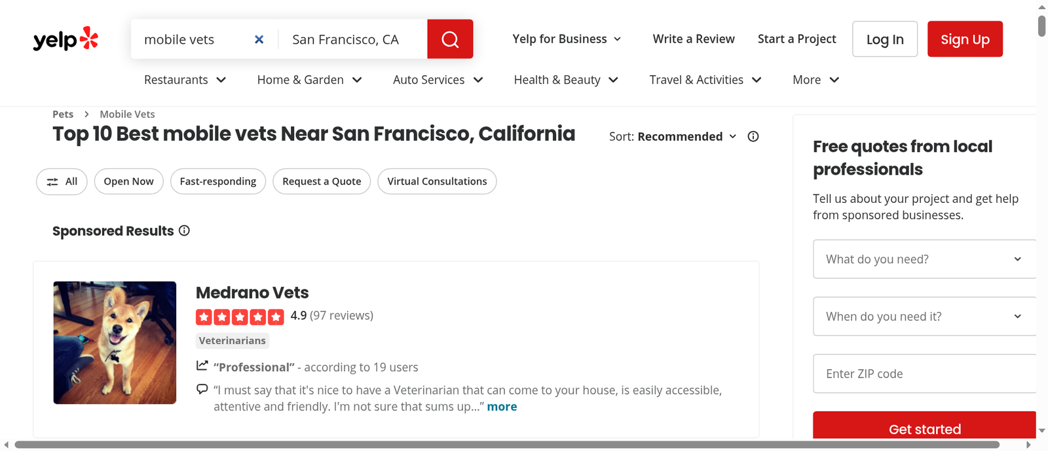Click the scrollbar left arrow
Viewport: 1048px width, 451px height.
coord(7,445)
